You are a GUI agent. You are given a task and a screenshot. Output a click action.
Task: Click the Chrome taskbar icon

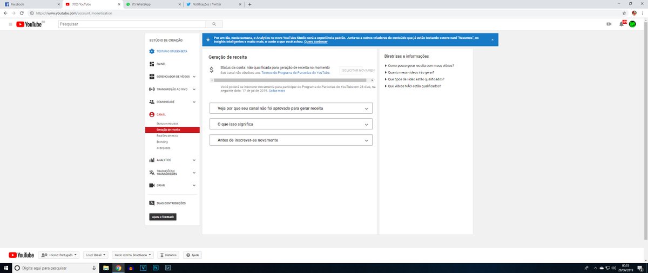[118, 268]
